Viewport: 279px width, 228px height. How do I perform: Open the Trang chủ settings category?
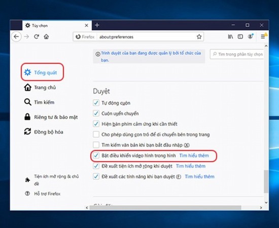coord(40,88)
